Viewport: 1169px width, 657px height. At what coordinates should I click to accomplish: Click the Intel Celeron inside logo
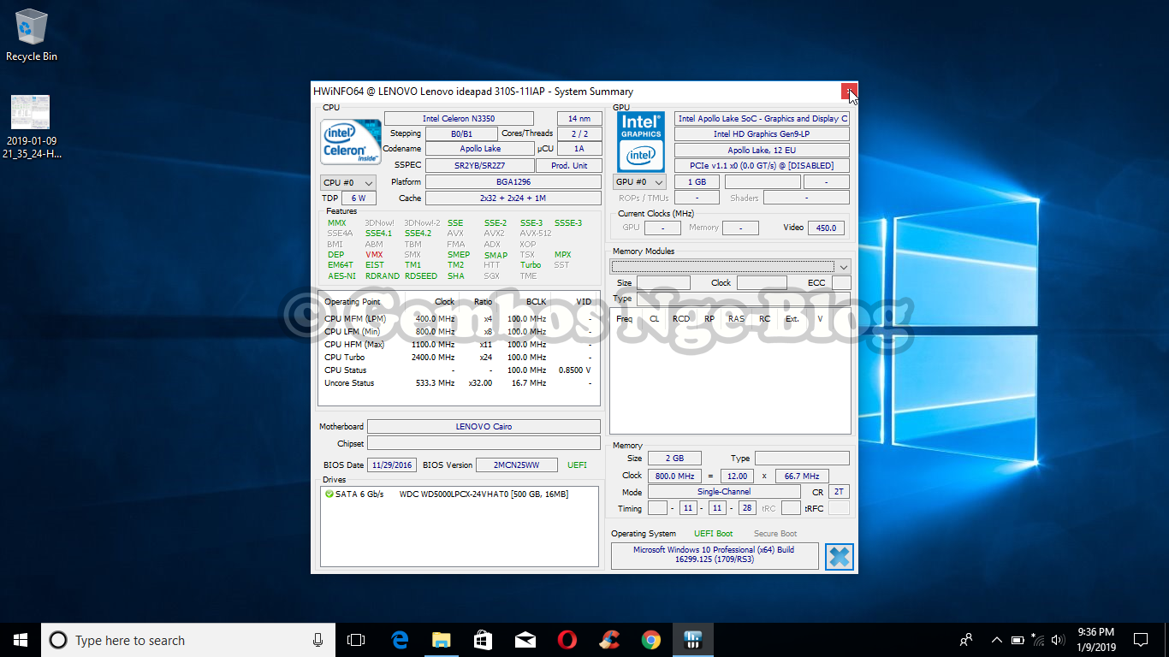[x=351, y=142]
